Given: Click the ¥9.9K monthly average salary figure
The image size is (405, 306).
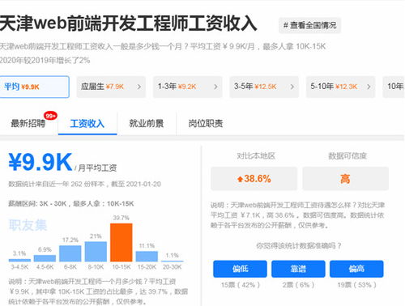Looking at the screenshot, I should [40, 162].
